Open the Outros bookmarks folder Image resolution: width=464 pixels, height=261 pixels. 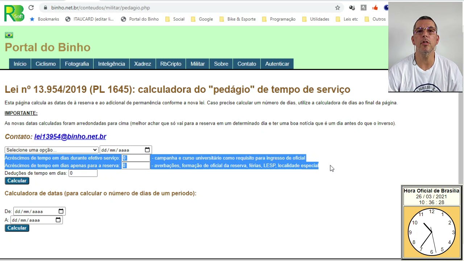tap(375, 19)
